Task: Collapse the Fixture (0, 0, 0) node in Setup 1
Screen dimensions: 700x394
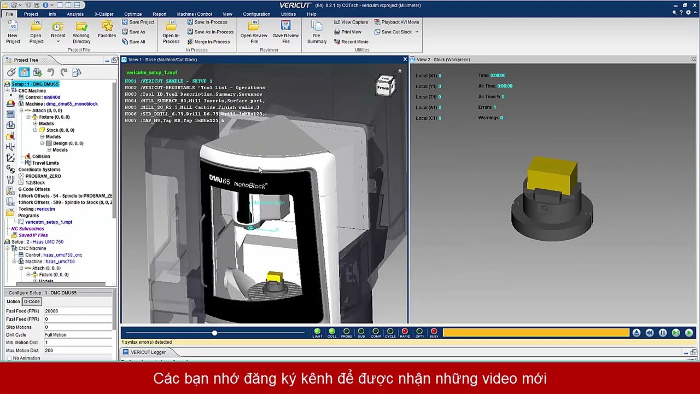Action: tap(28, 117)
